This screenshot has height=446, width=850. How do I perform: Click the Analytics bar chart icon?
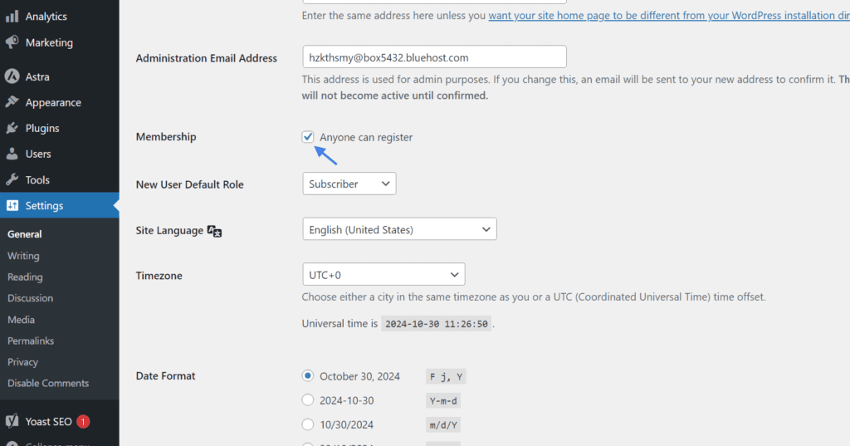click(12, 17)
